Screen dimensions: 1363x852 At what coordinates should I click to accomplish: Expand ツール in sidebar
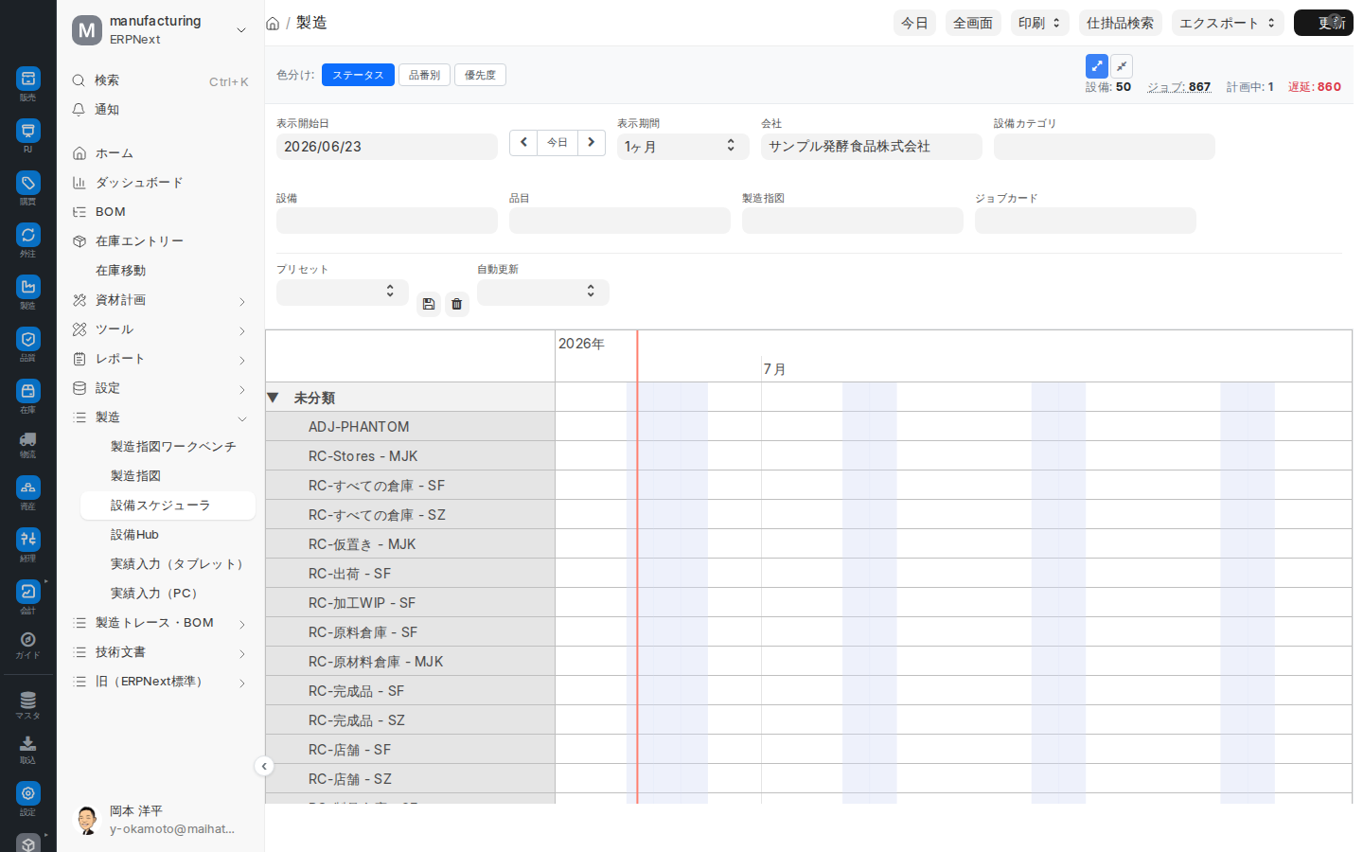click(241, 330)
